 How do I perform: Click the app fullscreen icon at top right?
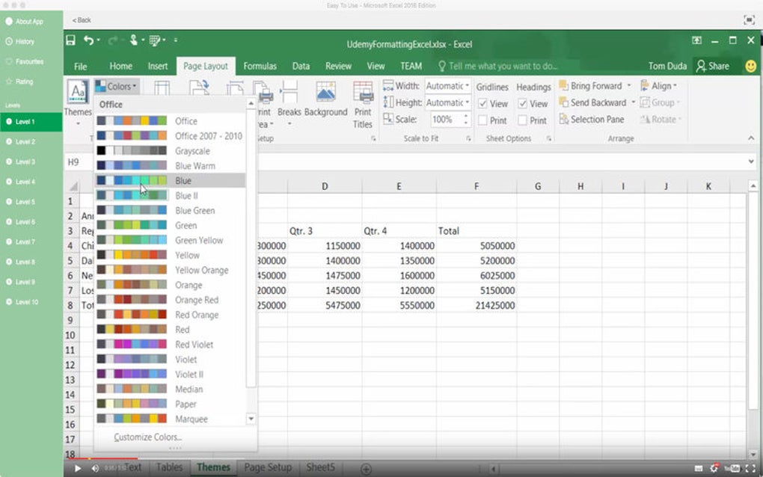(749, 20)
